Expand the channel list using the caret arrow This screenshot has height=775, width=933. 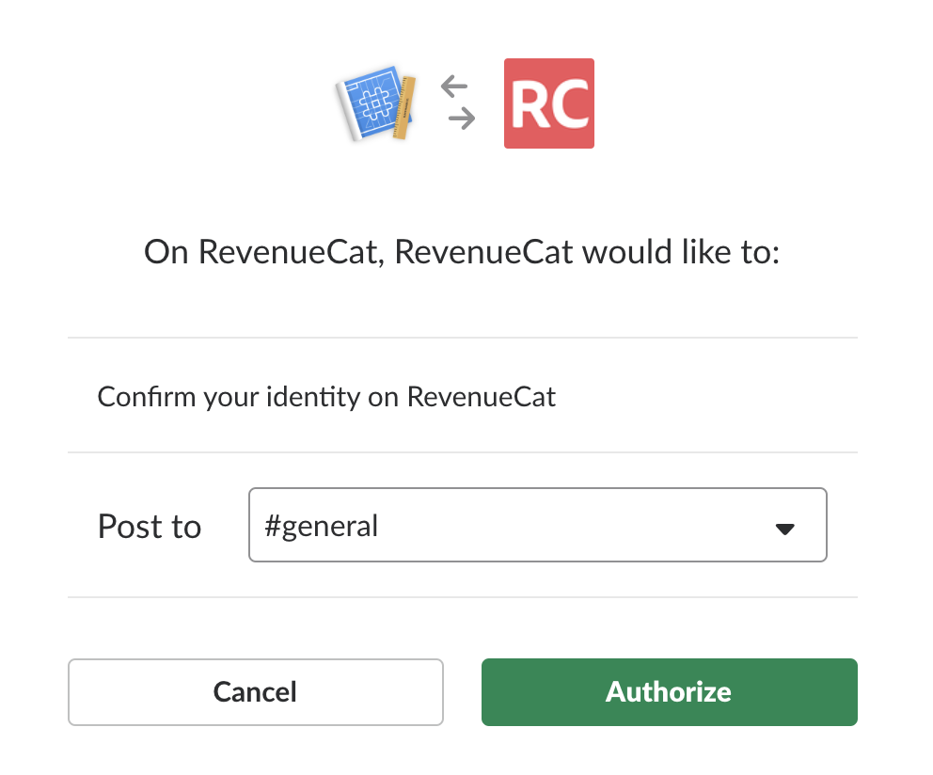pos(784,529)
